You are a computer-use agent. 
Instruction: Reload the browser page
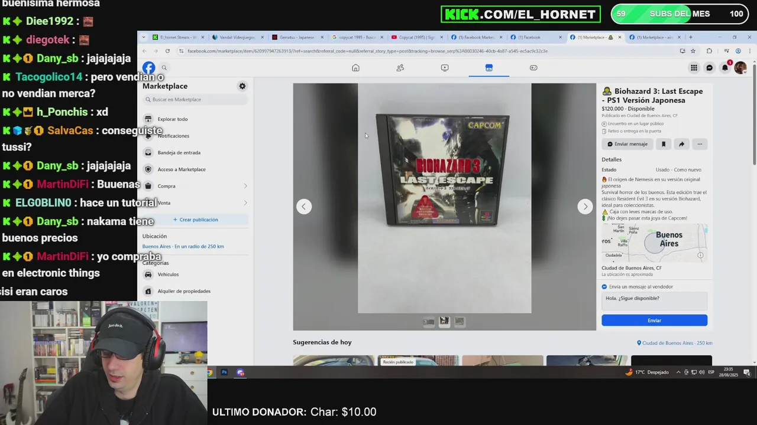(167, 51)
